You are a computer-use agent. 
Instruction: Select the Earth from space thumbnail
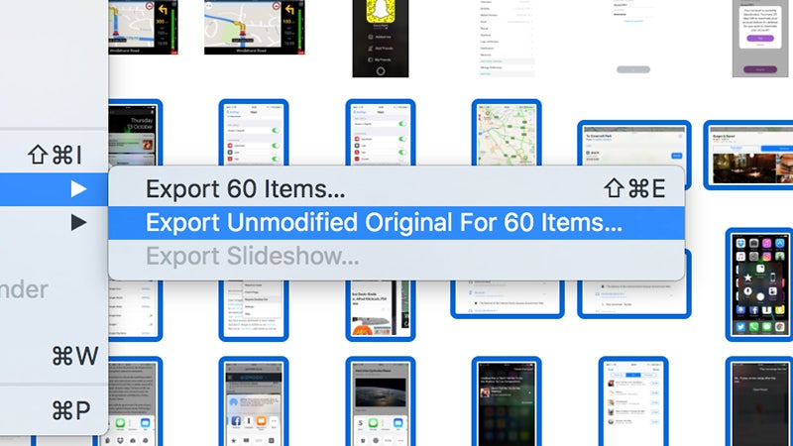pyautogui.click(x=381, y=401)
